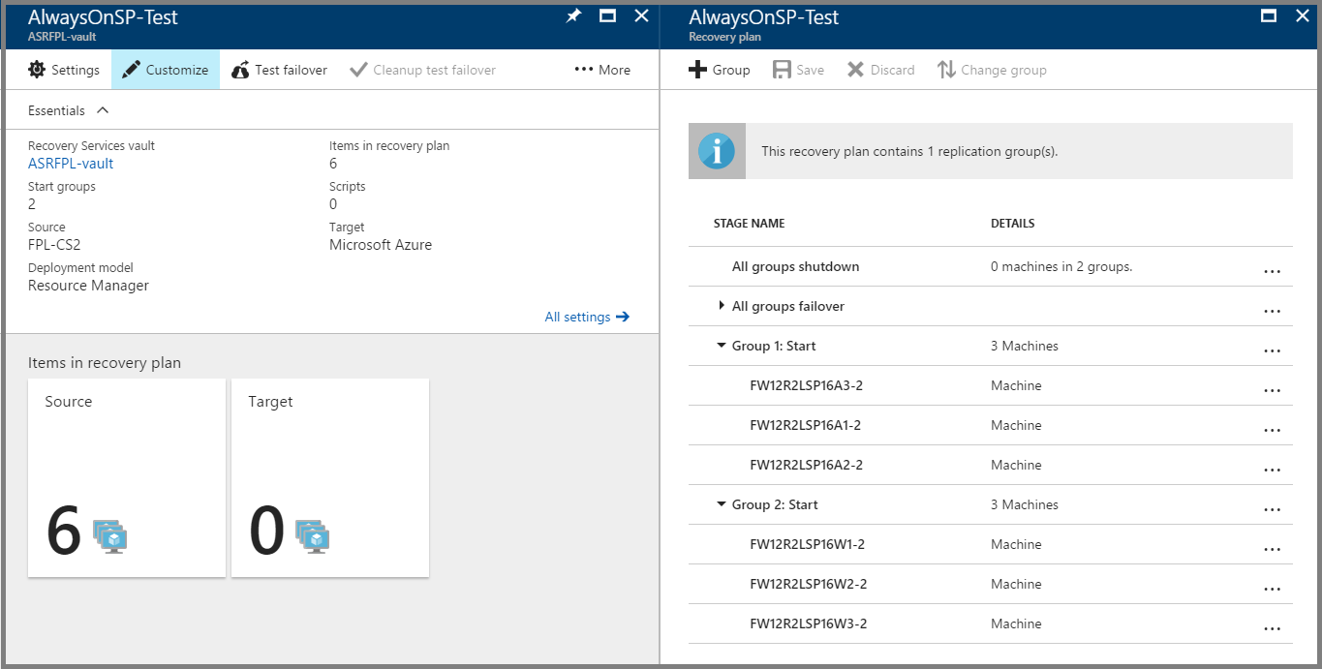The width and height of the screenshot is (1322, 669).
Task: Select machine FW12R2LSP16W1-2 row
Action: pos(808,544)
